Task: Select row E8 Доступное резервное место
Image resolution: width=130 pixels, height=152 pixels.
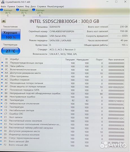Action: [63, 132]
